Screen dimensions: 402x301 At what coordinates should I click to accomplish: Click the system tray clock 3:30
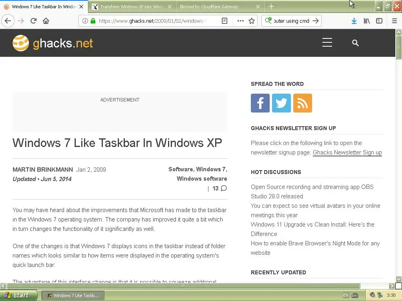coord(391,296)
